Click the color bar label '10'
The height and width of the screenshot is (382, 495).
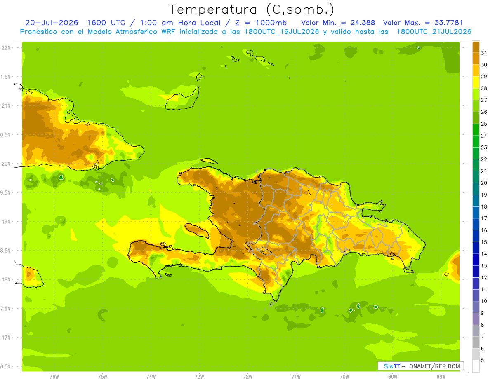pos(484,301)
